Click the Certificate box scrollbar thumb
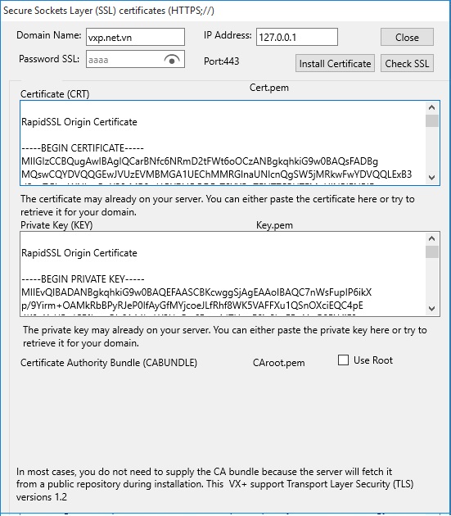 click(432, 120)
